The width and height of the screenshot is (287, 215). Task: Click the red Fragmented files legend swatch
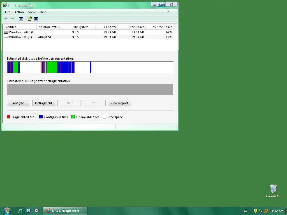8,117
